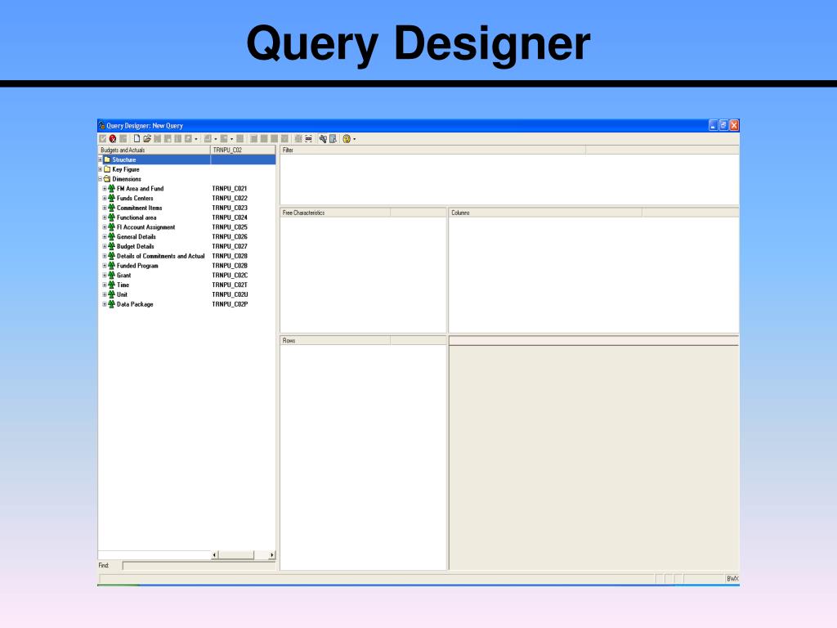837x628 pixels.
Task: Minimize the Query Designer window
Action: click(x=713, y=125)
